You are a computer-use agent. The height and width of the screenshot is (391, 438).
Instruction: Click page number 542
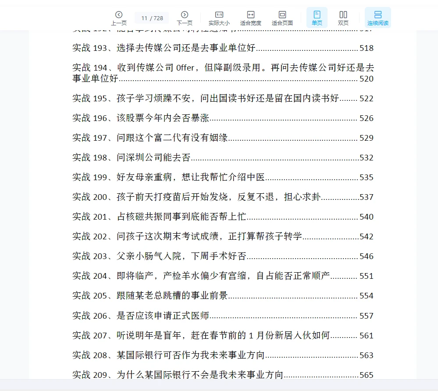[367, 237]
